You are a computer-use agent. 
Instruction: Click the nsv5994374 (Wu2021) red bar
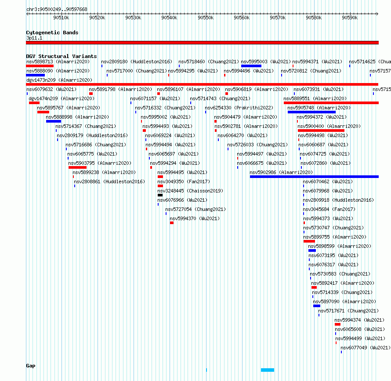337,324
